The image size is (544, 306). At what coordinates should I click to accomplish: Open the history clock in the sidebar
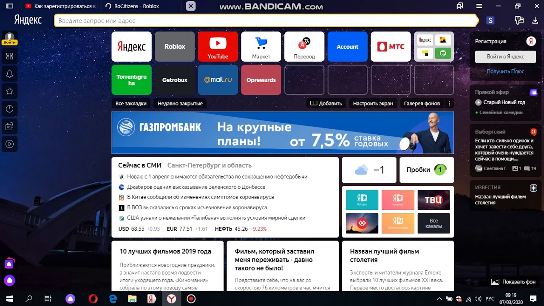[x=9, y=109]
